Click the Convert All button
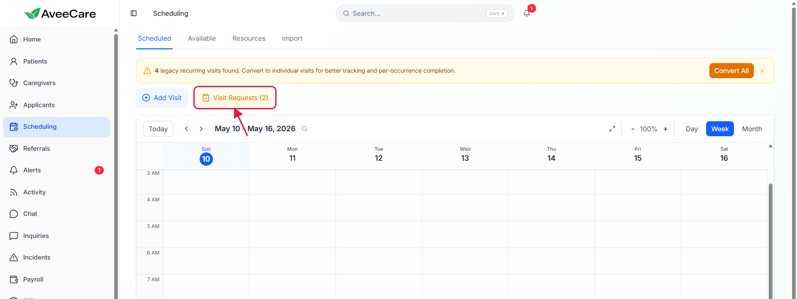Image resolution: width=797 pixels, height=299 pixels. [731, 71]
